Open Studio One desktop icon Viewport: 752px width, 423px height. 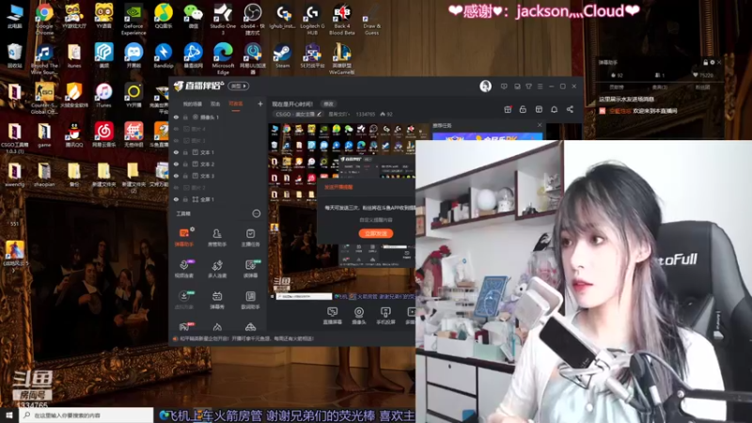coord(223,19)
